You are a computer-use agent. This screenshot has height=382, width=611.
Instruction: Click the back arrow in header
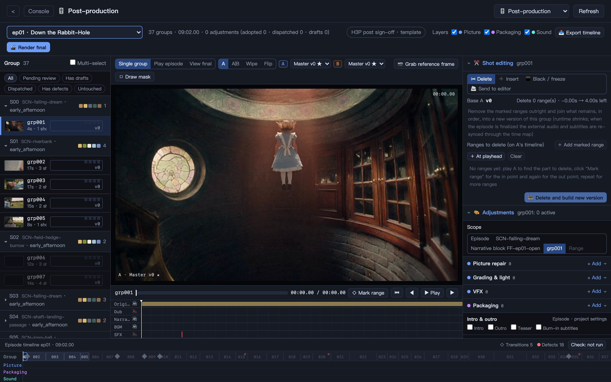click(x=13, y=11)
